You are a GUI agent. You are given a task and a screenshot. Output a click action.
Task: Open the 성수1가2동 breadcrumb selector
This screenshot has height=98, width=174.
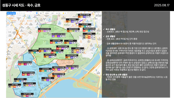click(x=58, y=13)
